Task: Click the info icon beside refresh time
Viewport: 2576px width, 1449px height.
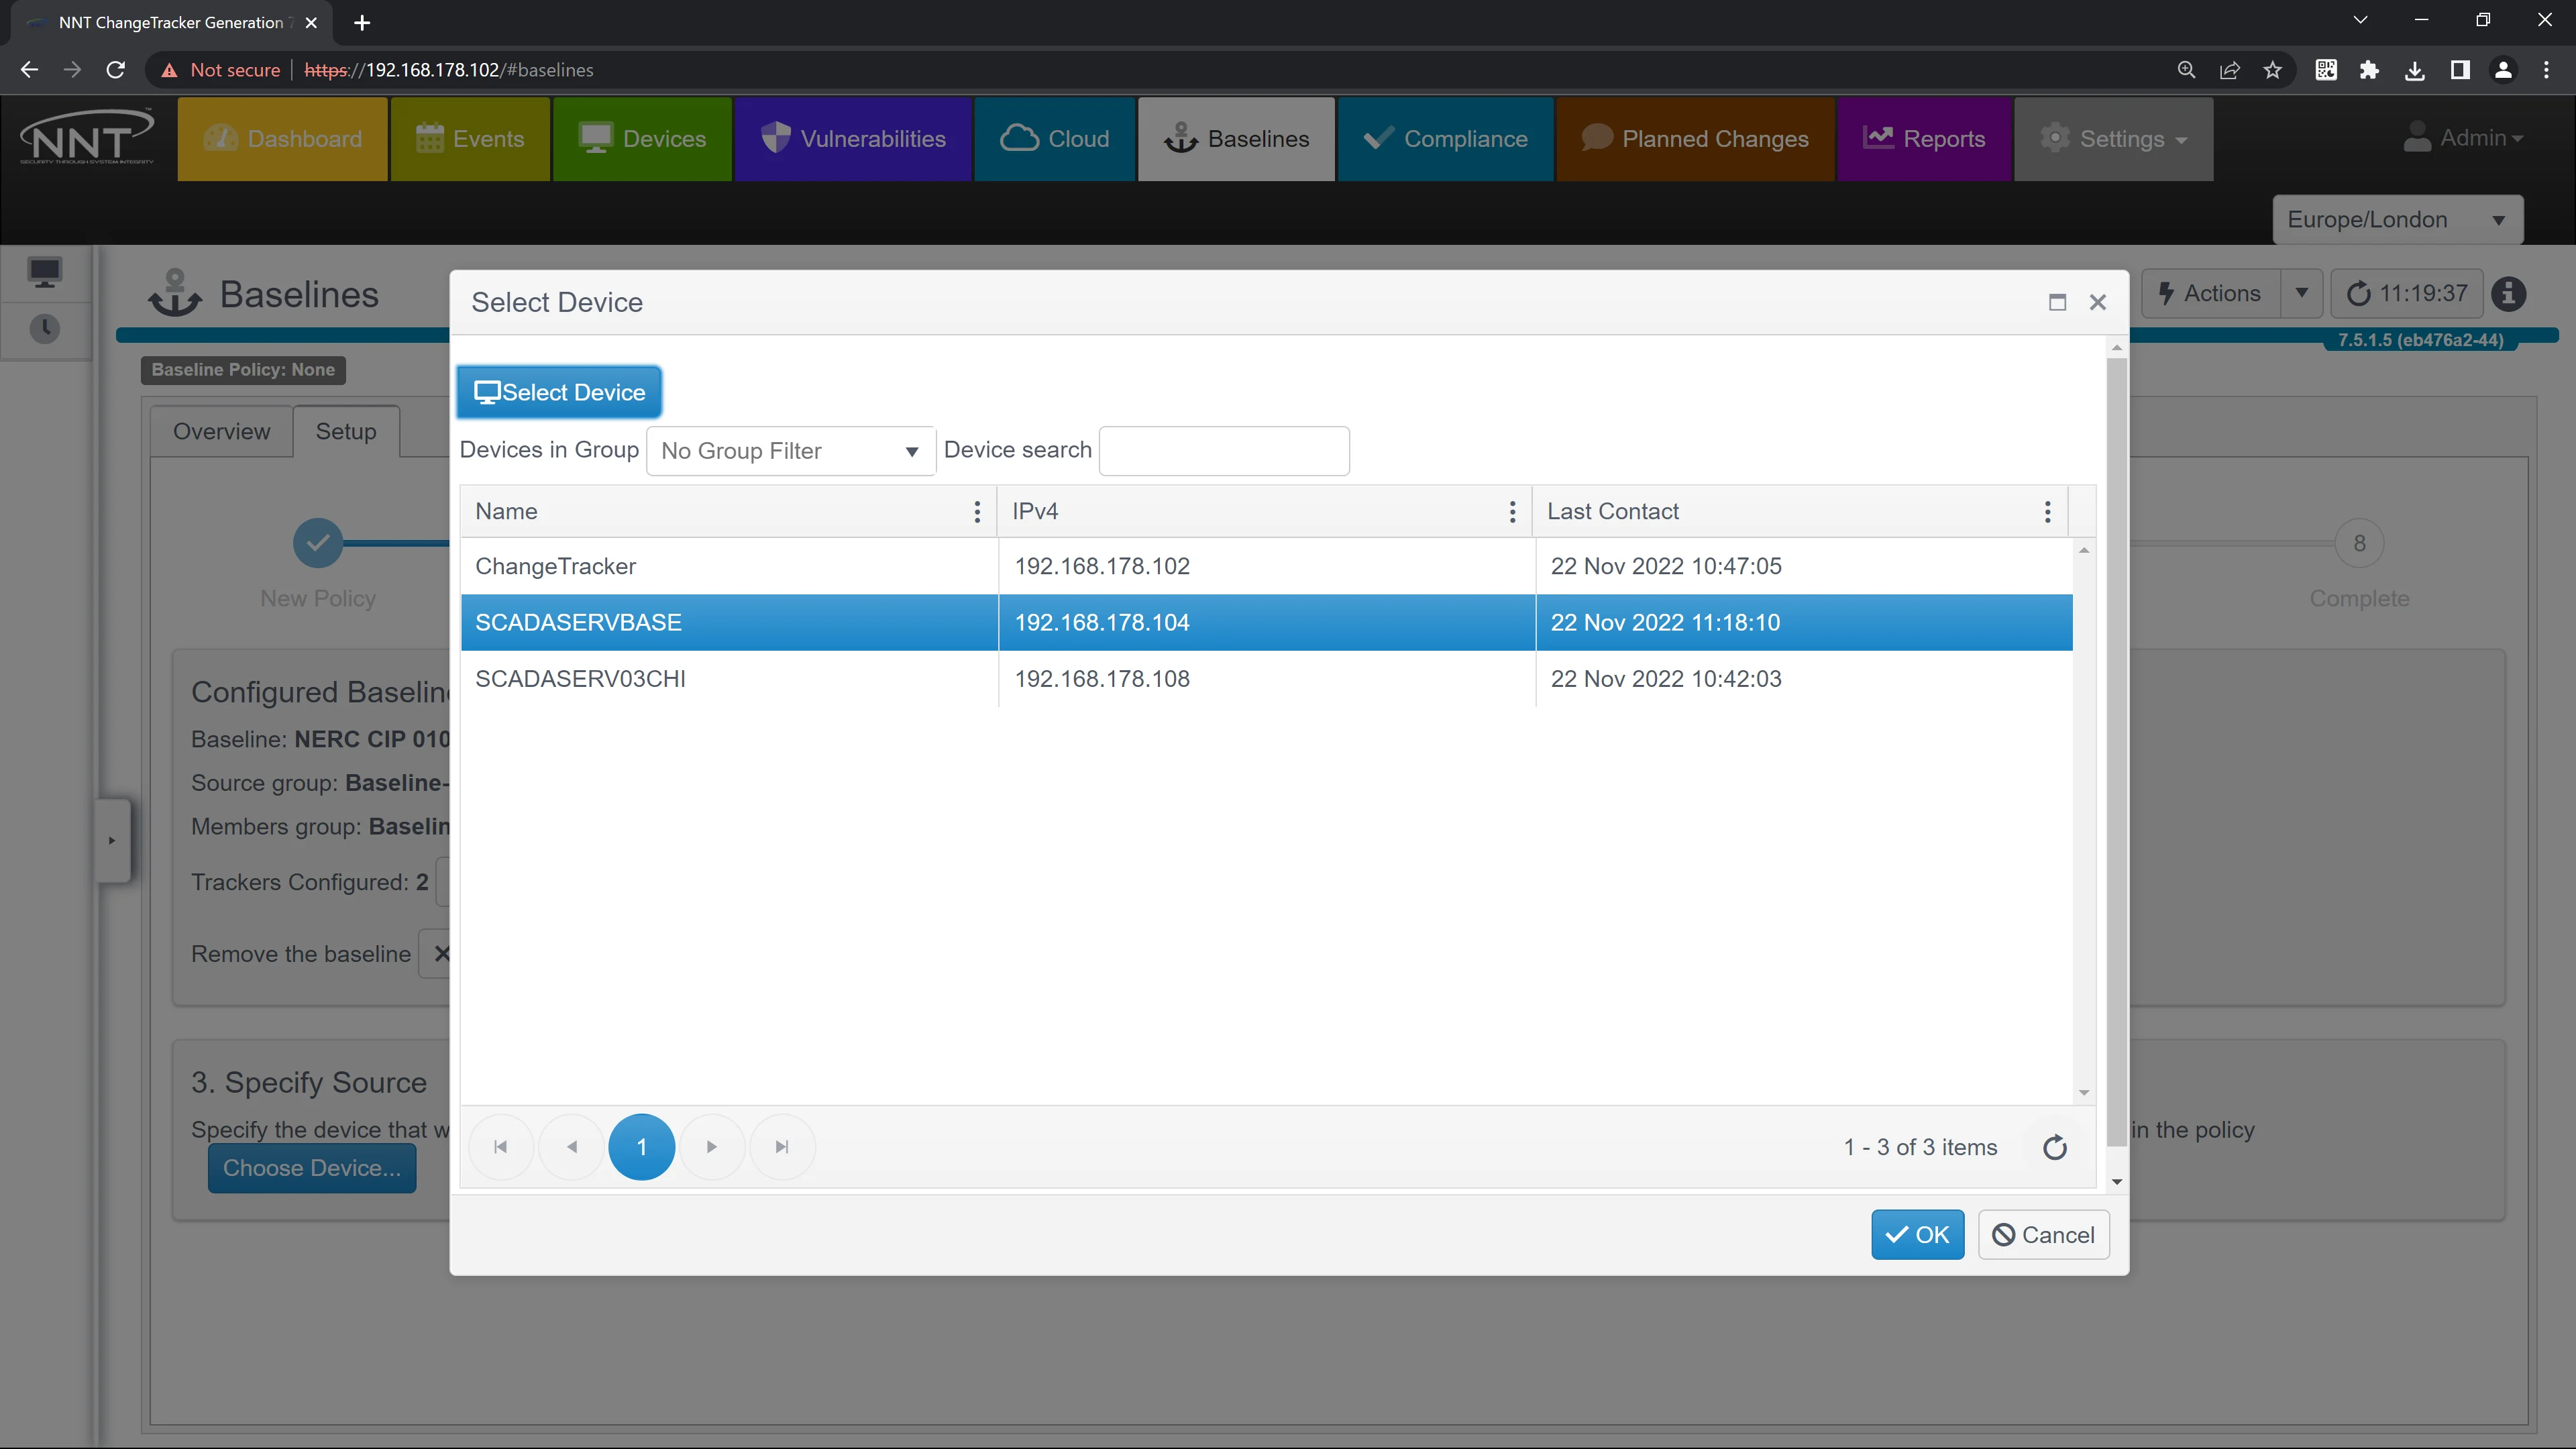Action: (x=2509, y=294)
